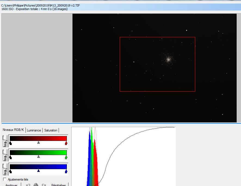Toggle the red channel log curve button

pyautogui.click(x=5, y=141)
